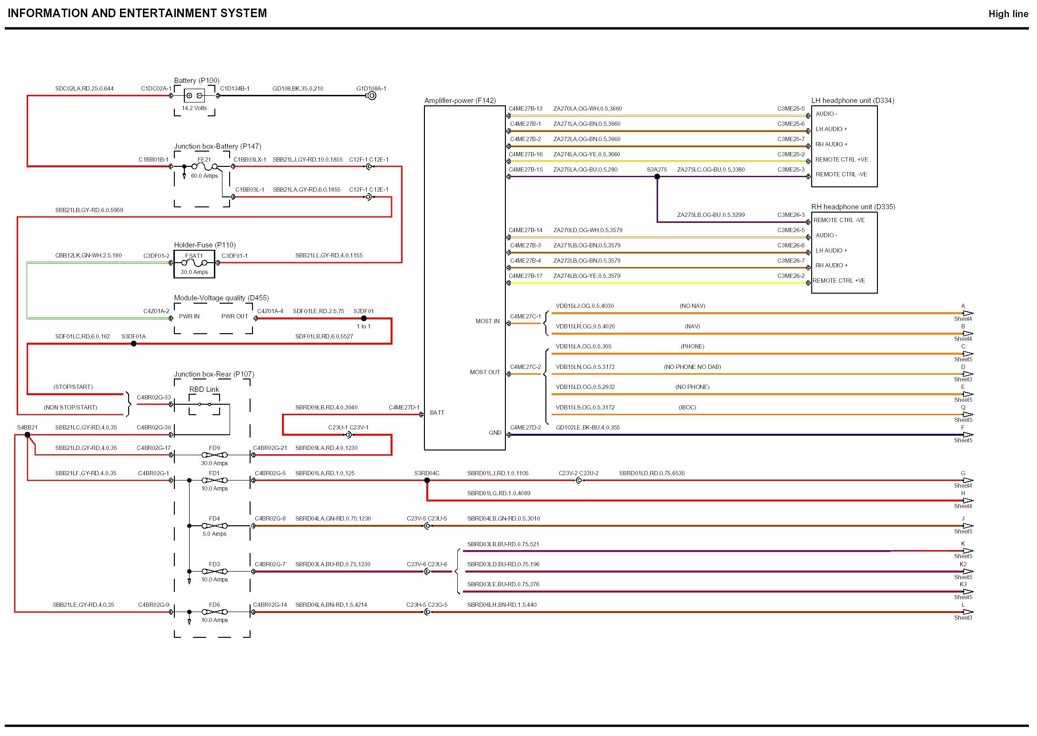Viewport: 1037px width, 736px height.
Task: Select the LH headphone unit (D334) label
Action: (853, 101)
